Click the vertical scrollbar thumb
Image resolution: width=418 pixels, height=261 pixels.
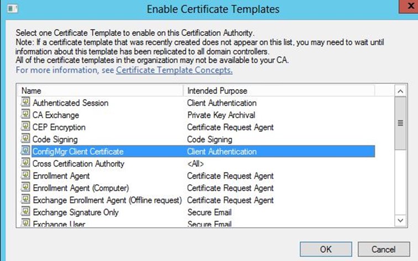coord(400,123)
